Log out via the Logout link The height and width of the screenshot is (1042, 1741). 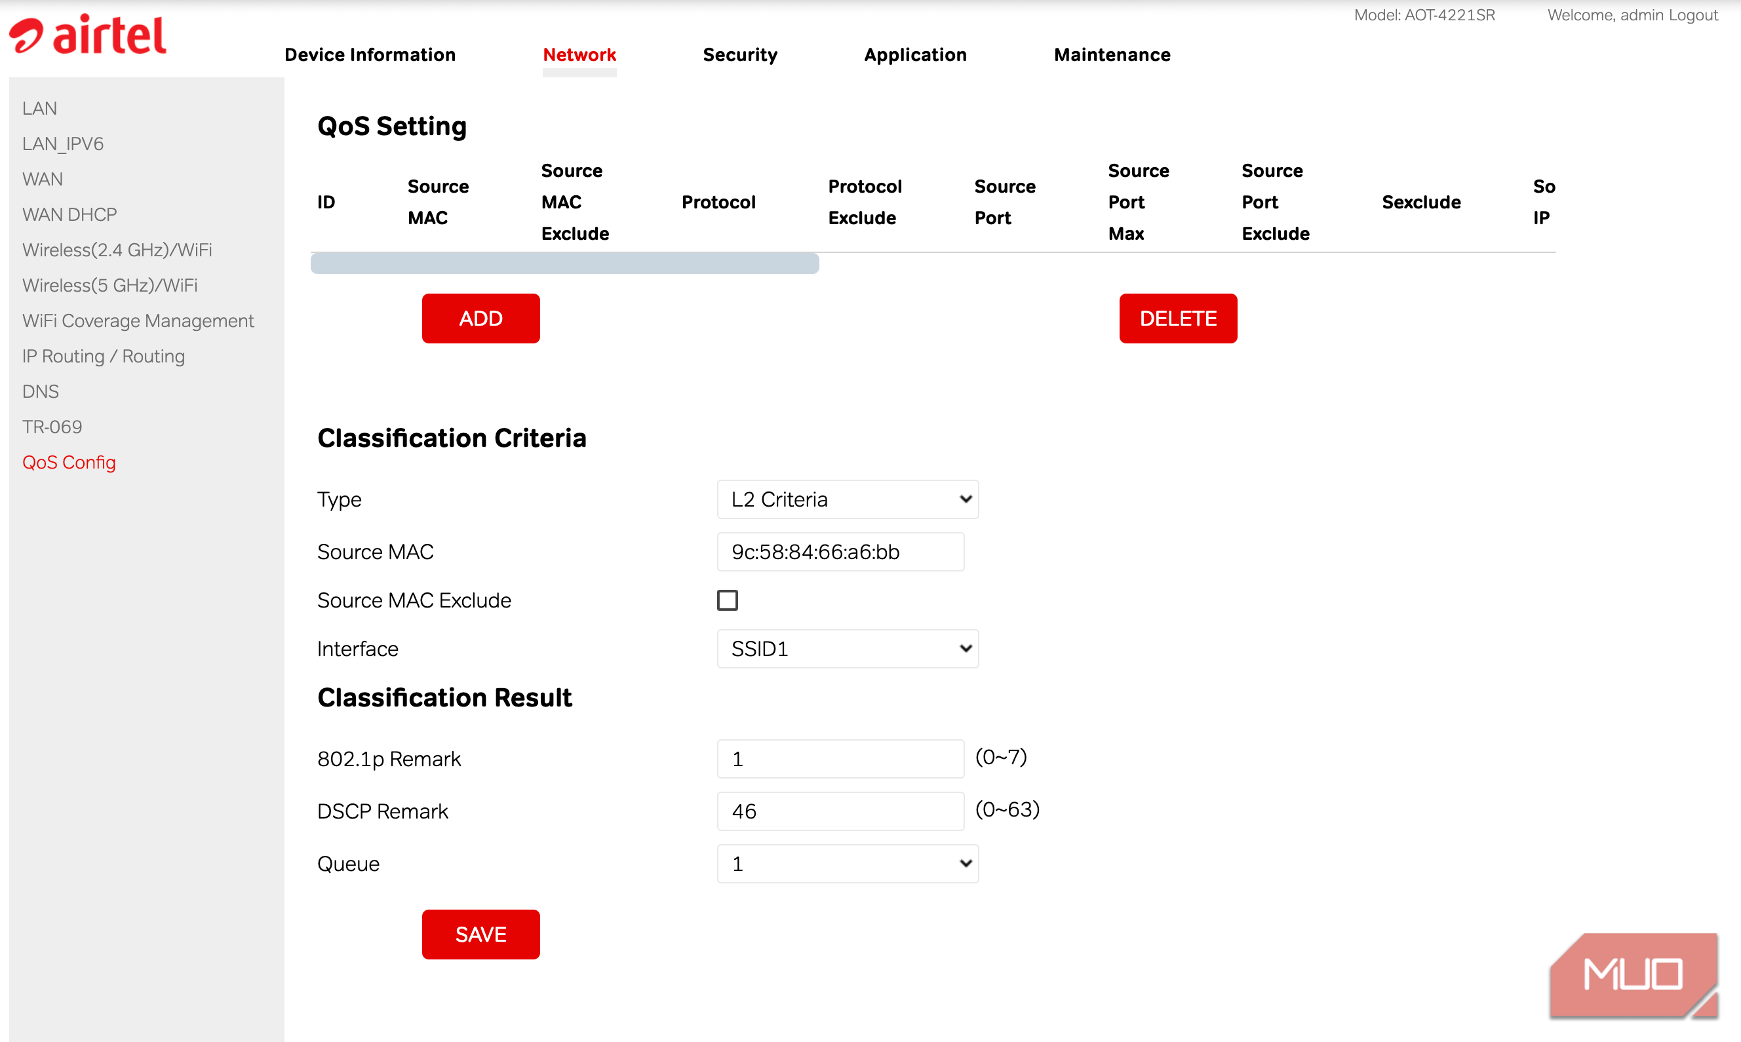click(1693, 14)
